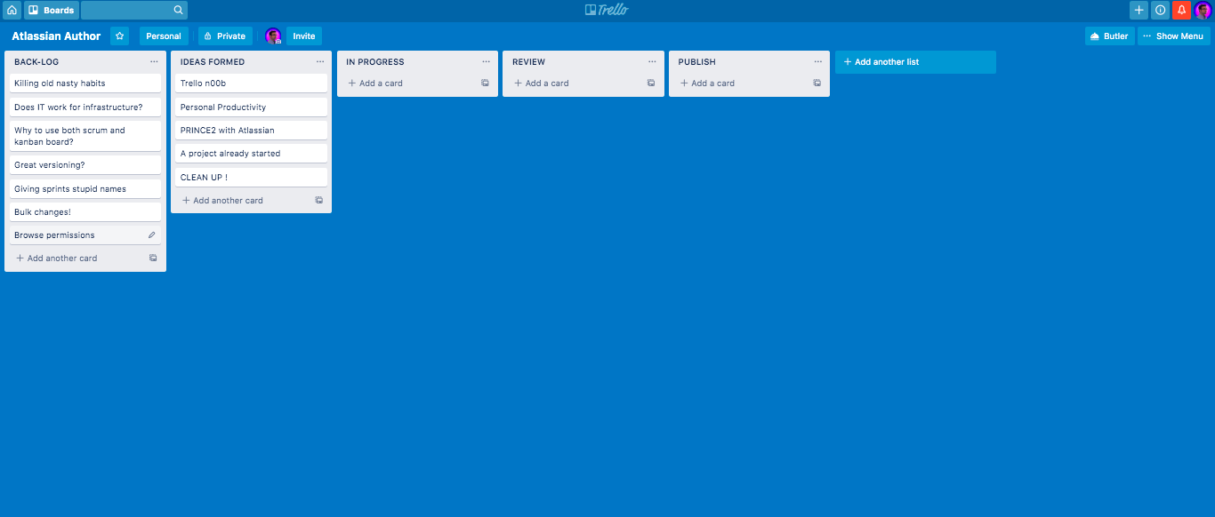This screenshot has height=517, width=1215.
Task: Open the board member avatar
Action: coord(273,36)
